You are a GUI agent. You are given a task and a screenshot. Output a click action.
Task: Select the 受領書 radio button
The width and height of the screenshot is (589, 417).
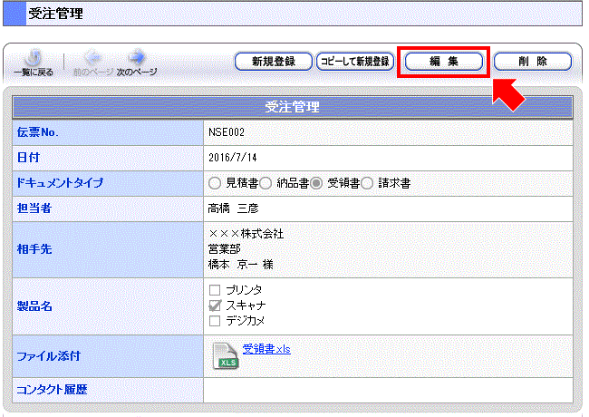317,183
